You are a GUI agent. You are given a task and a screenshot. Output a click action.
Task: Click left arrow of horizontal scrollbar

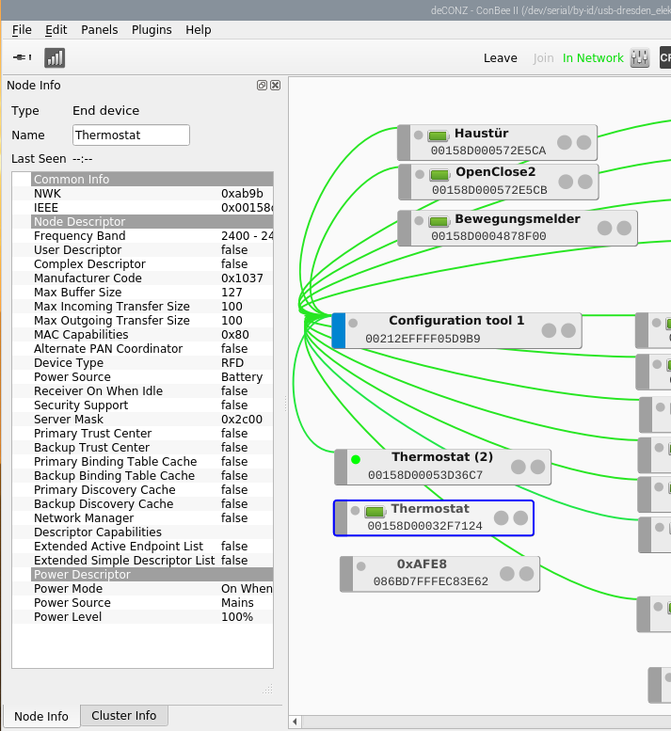295,722
